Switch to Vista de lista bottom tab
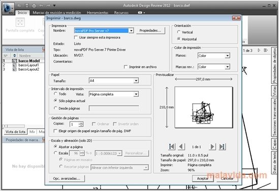Image resolution: width=279 pixels, height=191 pixels. (x=15, y=132)
